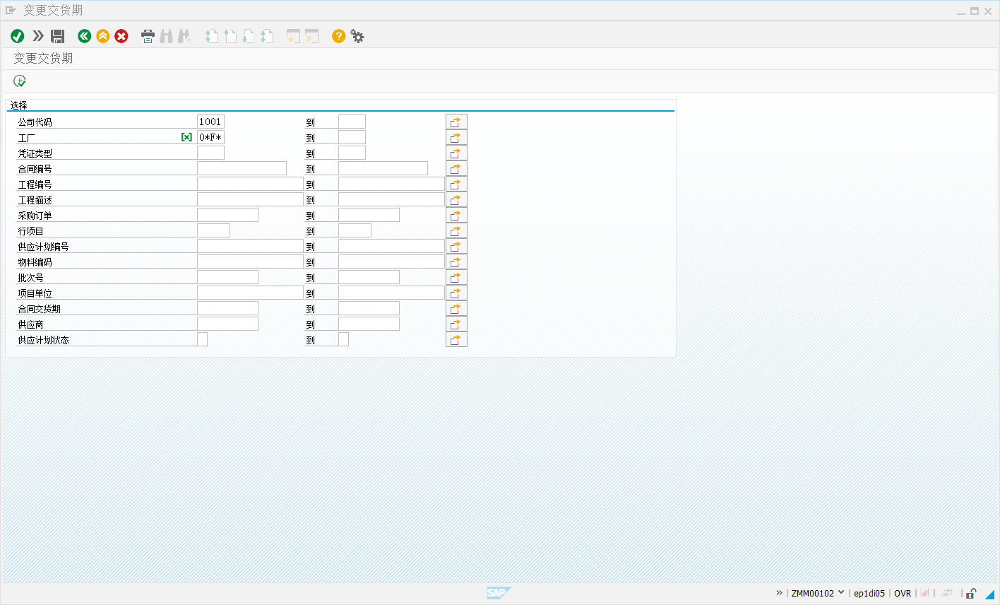Image resolution: width=1000 pixels, height=605 pixels.
Task: Open multiple selection for 供应商
Action: pyautogui.click(x=456, y=324)
